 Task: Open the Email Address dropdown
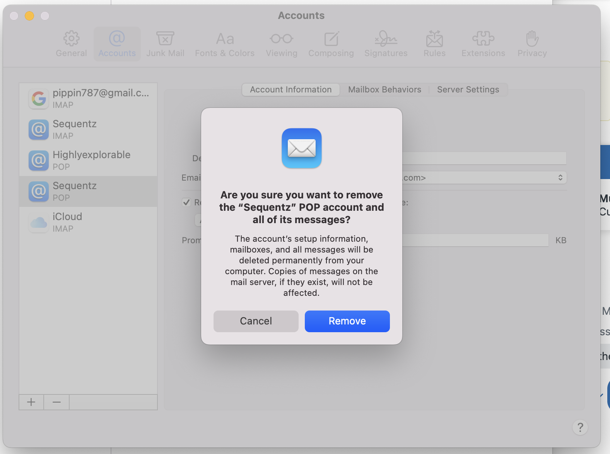click(x=484, y=178)
